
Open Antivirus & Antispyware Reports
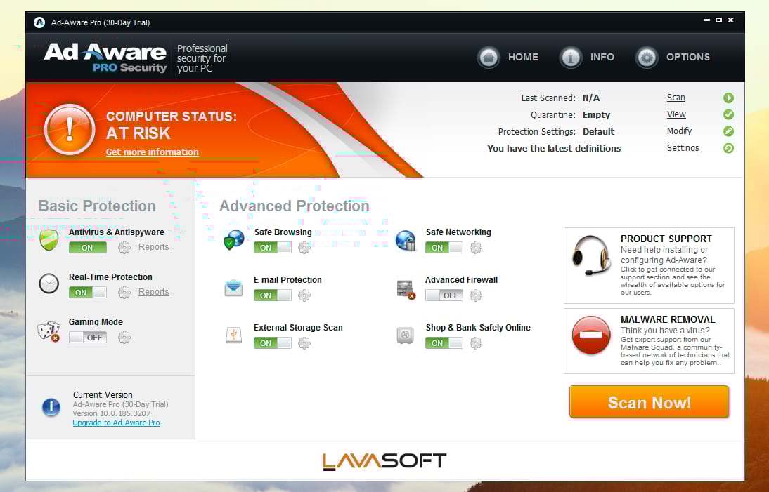tap(153, 247)
